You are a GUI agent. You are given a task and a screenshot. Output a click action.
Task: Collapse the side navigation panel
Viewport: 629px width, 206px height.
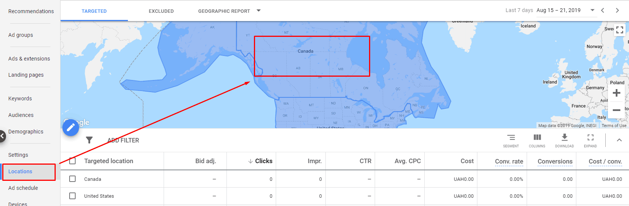[x=2, y=136]
